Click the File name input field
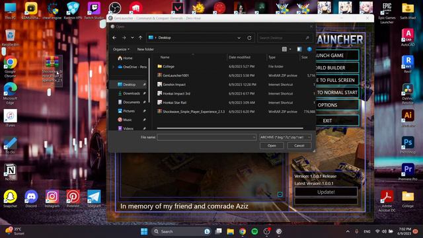 [x=207, y=138]
